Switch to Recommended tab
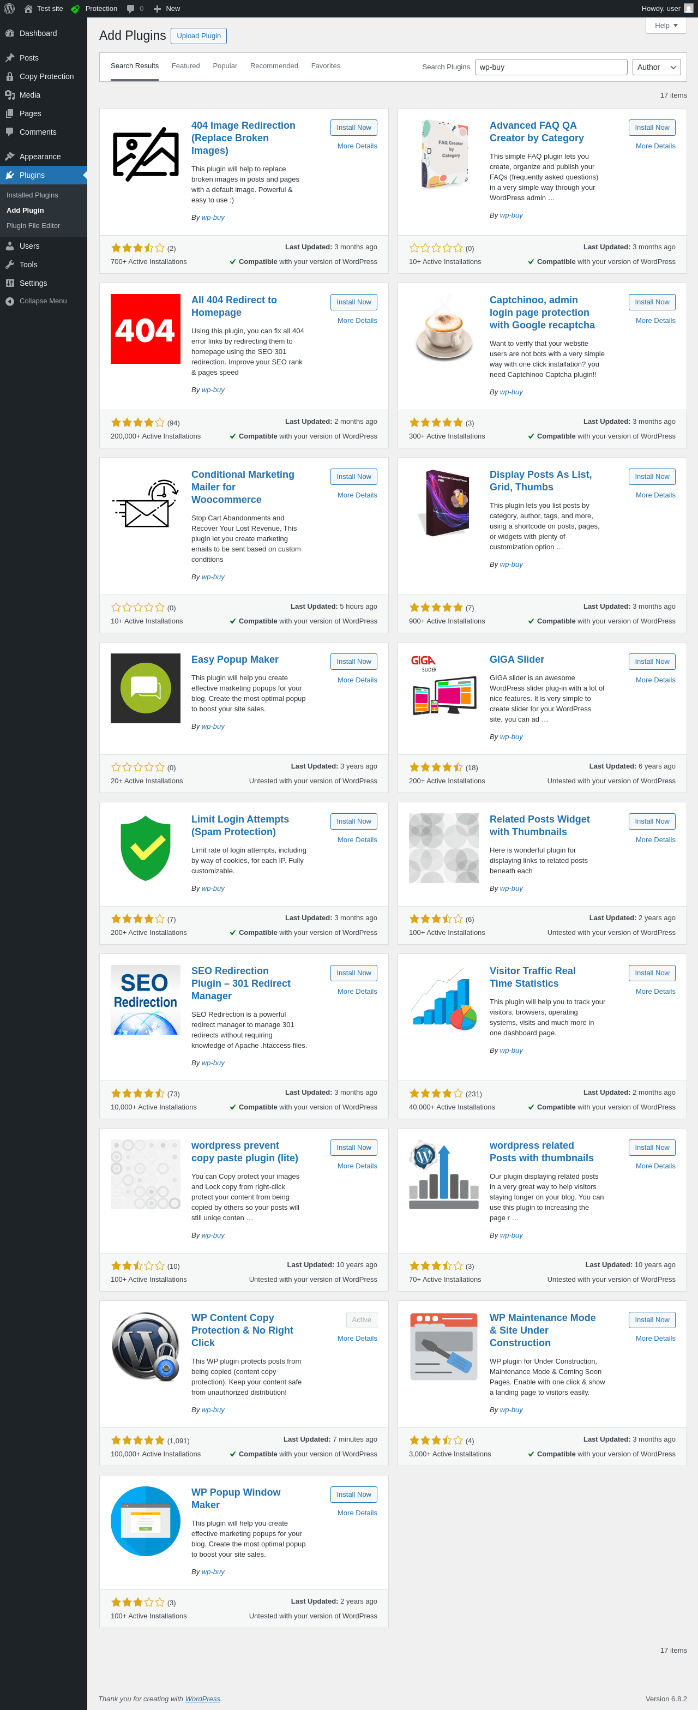The image size is (698, 1710). click(x=274, y=65)
